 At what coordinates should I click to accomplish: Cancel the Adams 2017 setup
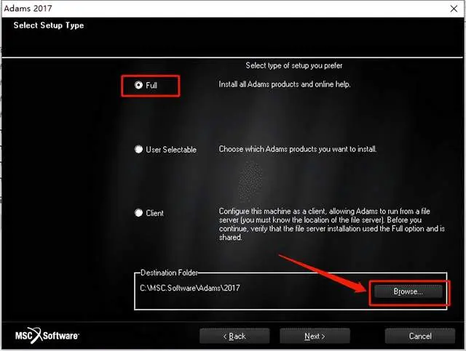click(420, 336)
